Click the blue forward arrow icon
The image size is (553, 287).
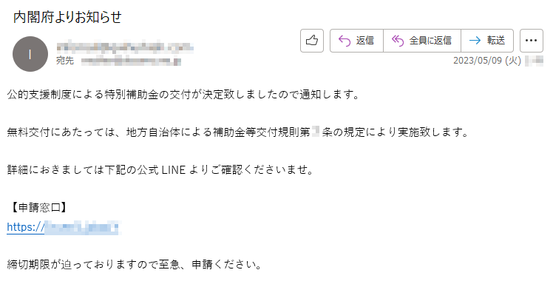475,41
